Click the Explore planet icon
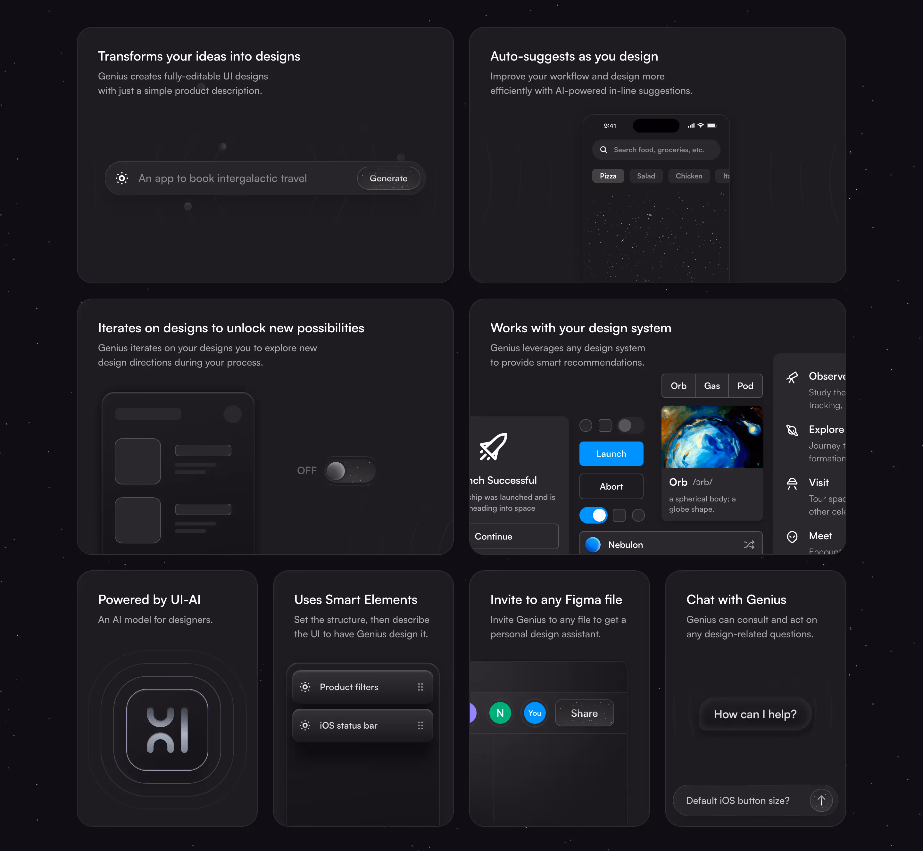The image size is (923, 851). 792,430
